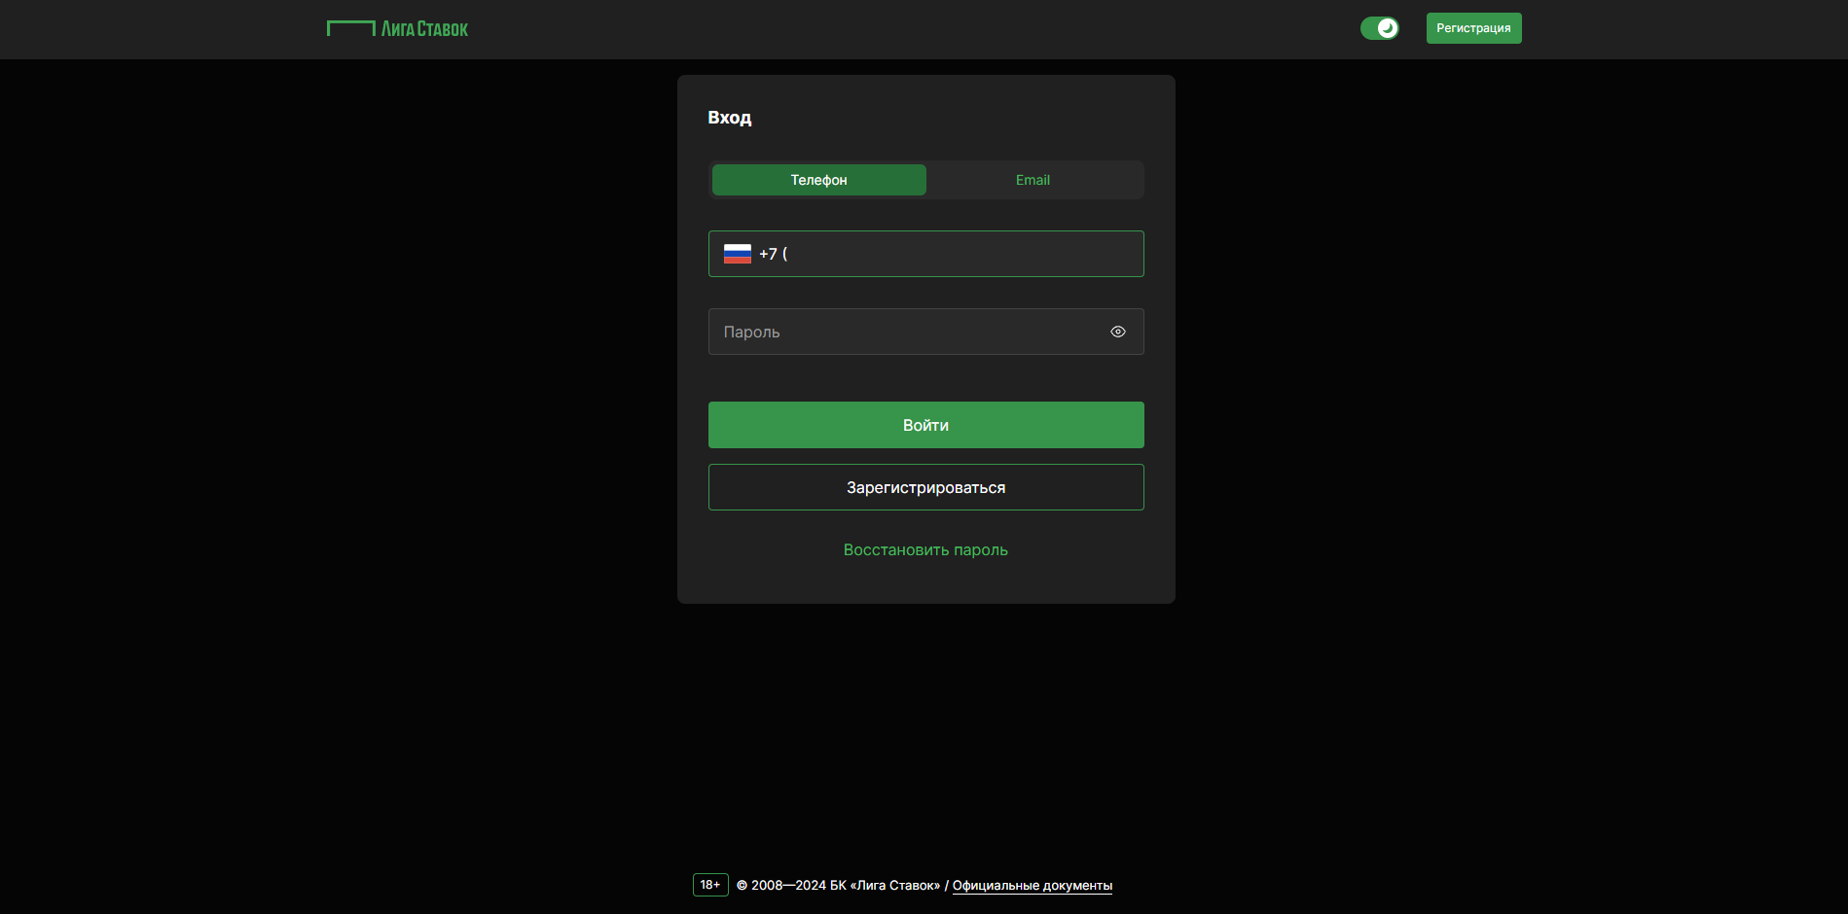Click the Вход form heading

pyautogui.click(x=729, y=118)
